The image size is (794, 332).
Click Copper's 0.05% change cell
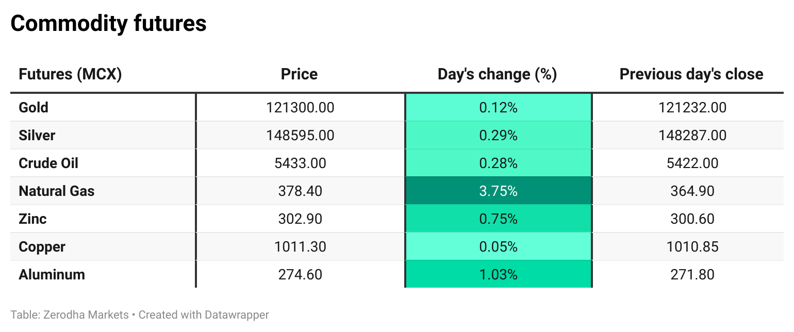coord(498,247)
